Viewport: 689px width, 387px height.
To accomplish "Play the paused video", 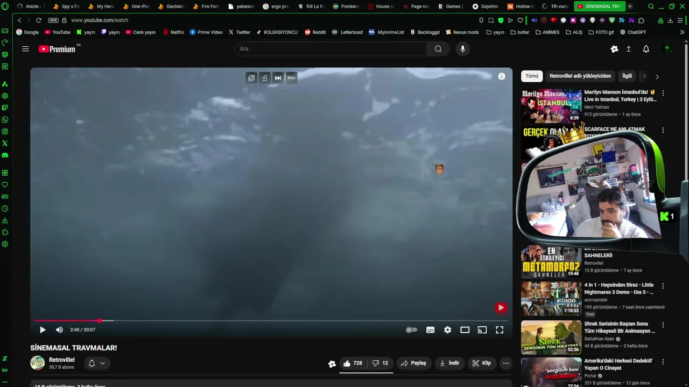I will pos(43,330).
